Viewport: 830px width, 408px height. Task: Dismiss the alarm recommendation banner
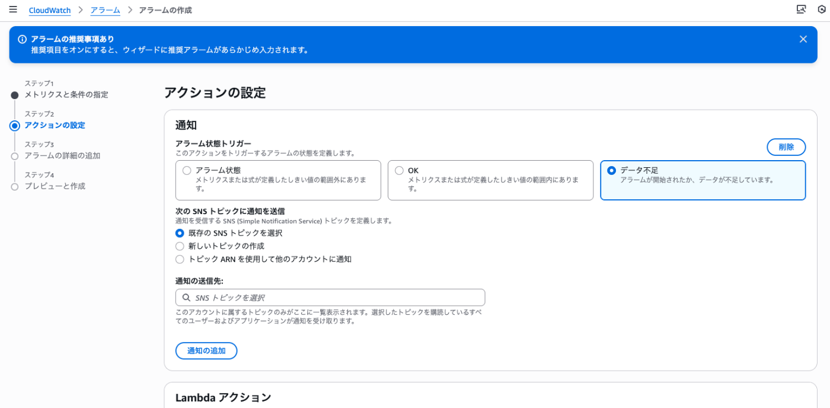pos(803,39)
